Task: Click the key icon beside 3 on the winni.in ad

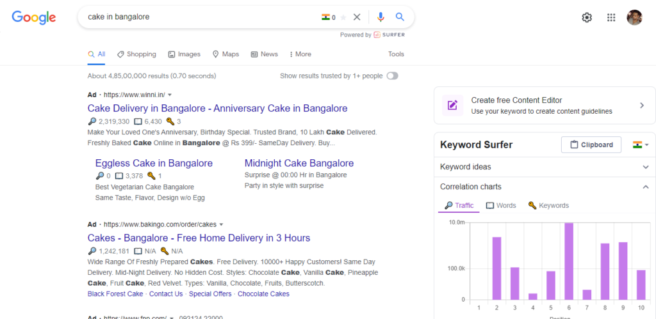Action: pos(170,121)
